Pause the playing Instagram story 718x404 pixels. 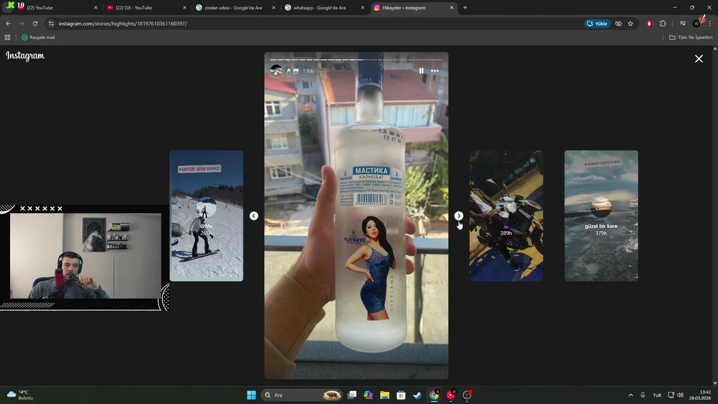[421, 71]
